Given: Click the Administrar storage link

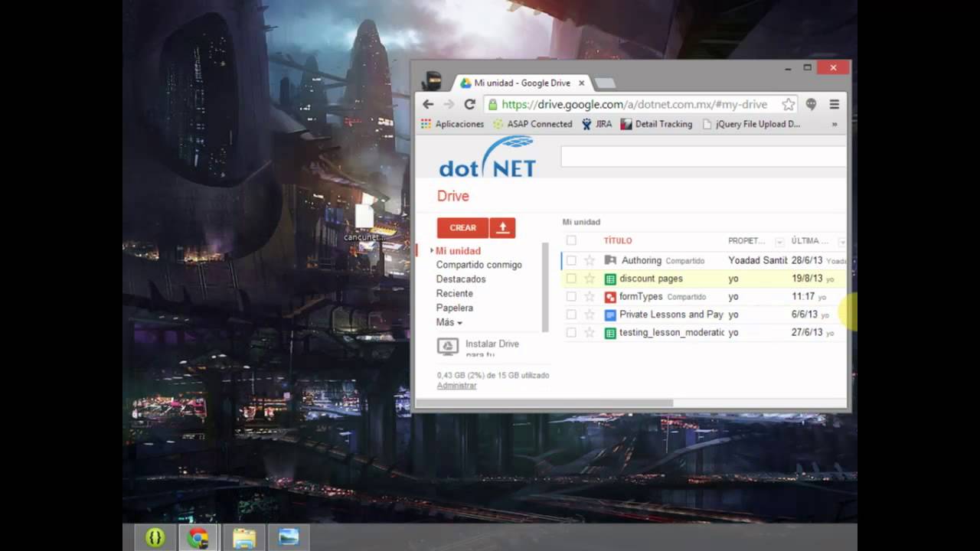Looking at the screenshot, I should tap(456, 386).
